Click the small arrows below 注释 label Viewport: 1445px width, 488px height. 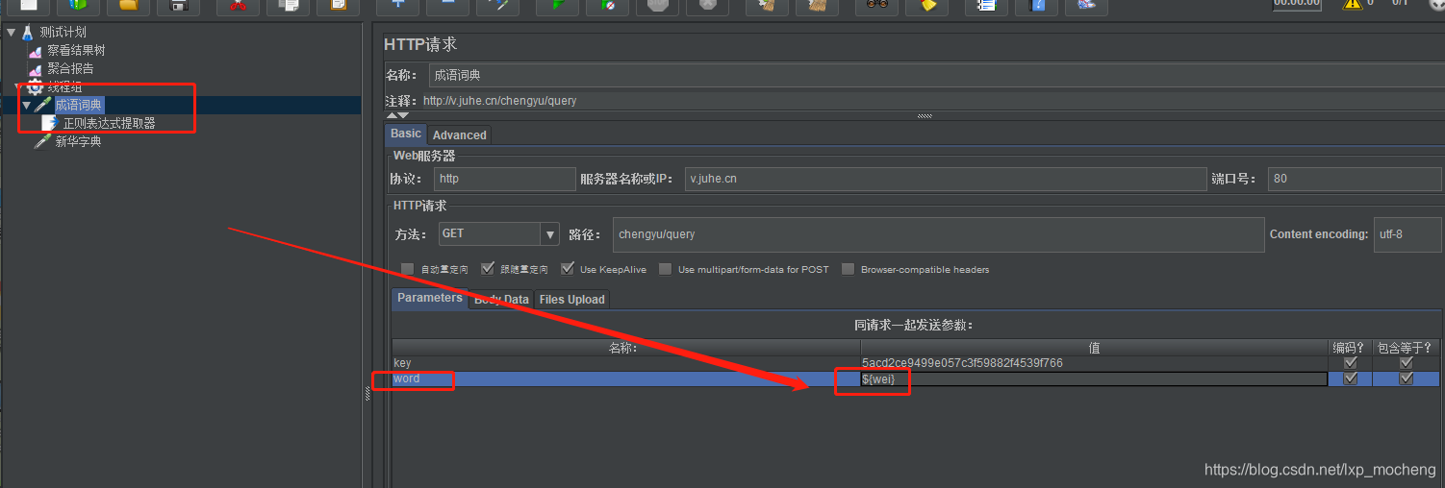tap(397, 115)
